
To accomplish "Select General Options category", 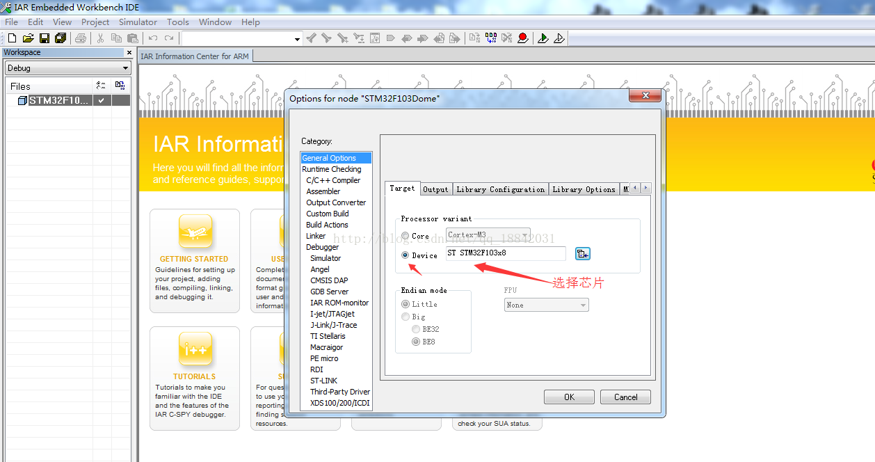I will tap(337, 158).
